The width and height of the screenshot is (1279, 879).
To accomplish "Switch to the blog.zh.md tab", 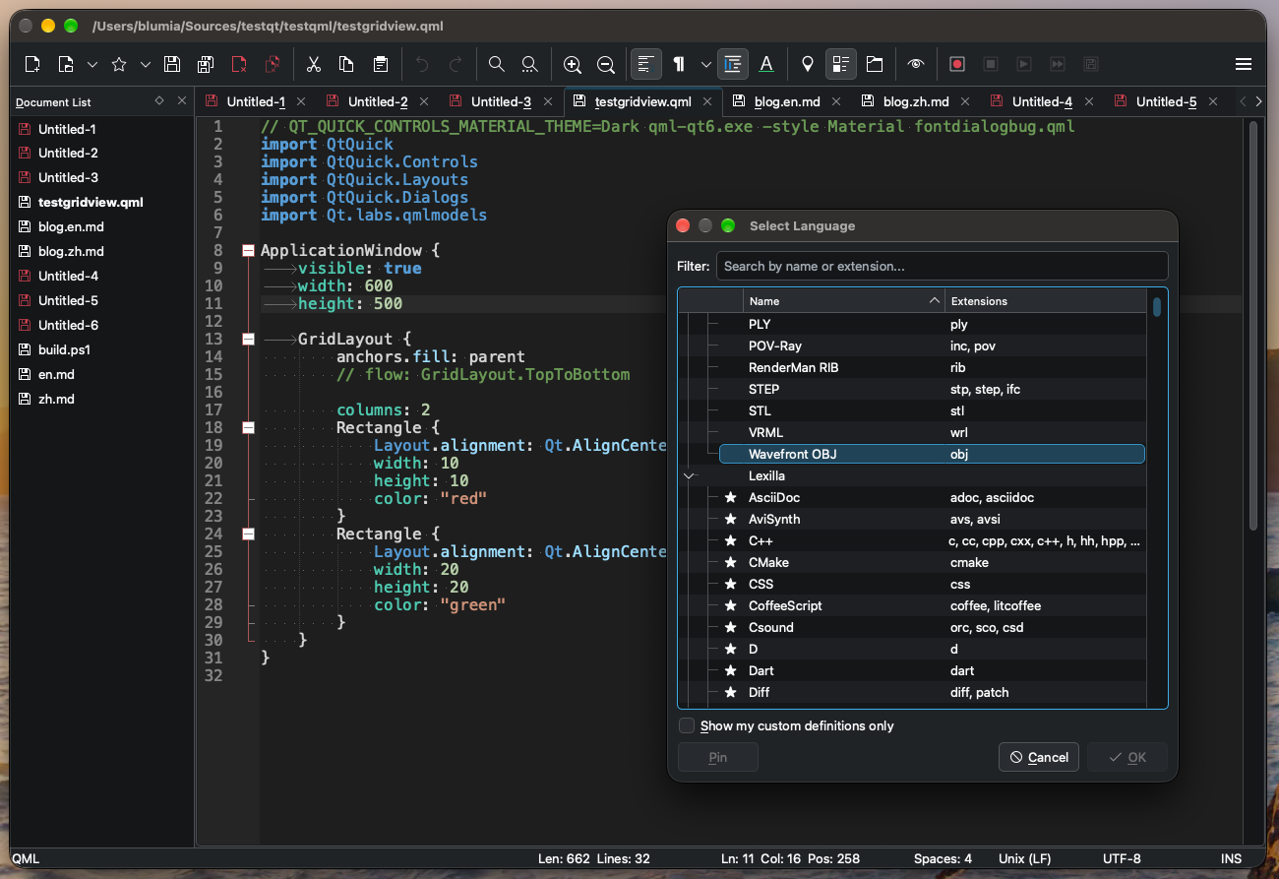I will 916,101.
